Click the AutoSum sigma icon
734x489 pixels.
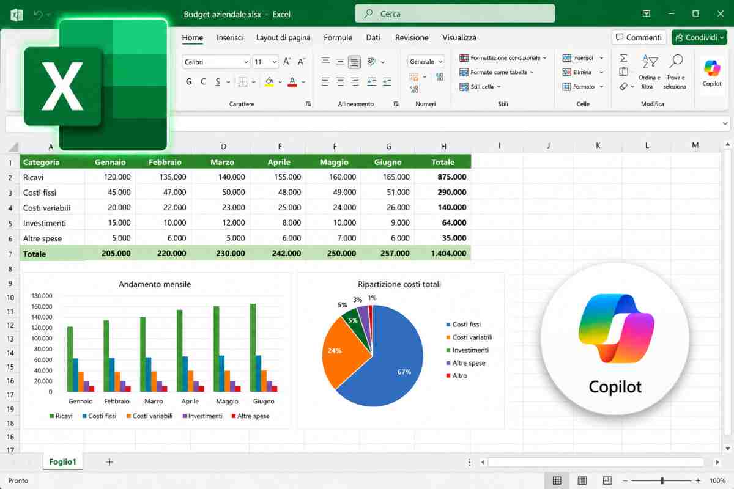(623, 58)
